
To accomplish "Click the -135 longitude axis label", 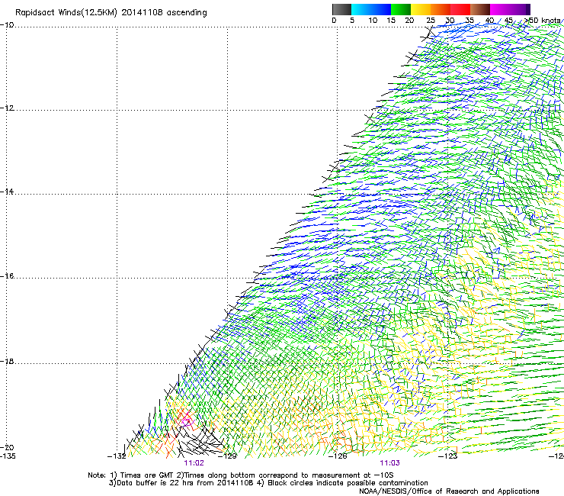I will pos(8,456).
